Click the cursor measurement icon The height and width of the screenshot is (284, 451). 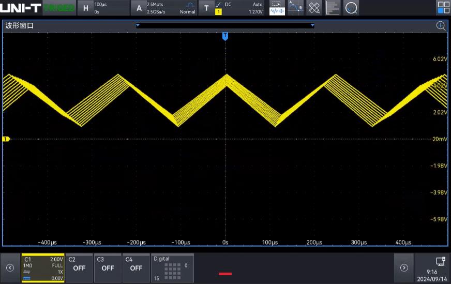tap(296, 8)
